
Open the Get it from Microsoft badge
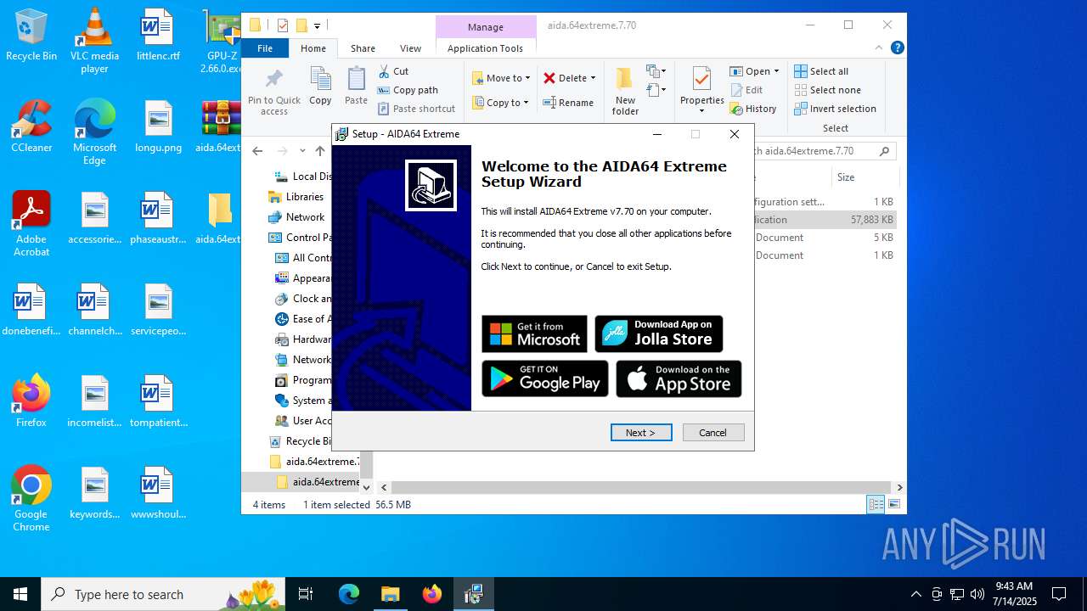tap(534, 334)
